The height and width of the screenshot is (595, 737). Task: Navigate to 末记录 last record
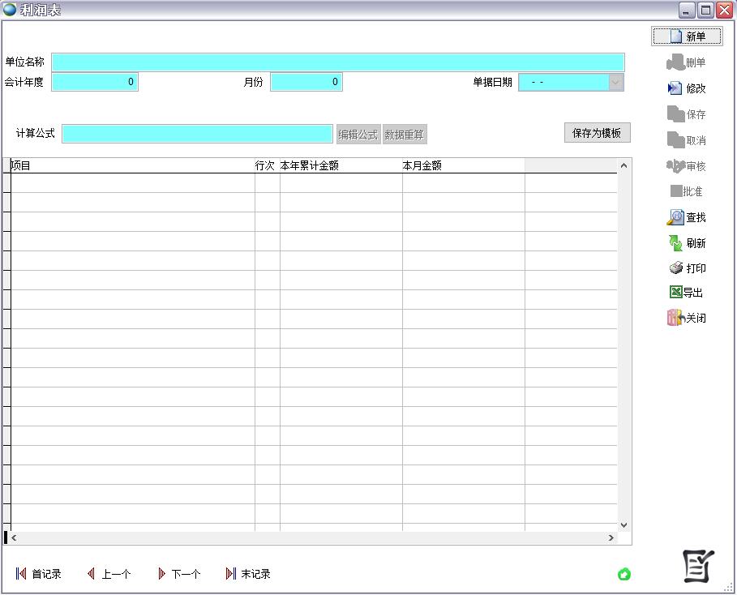coord(252,574)
